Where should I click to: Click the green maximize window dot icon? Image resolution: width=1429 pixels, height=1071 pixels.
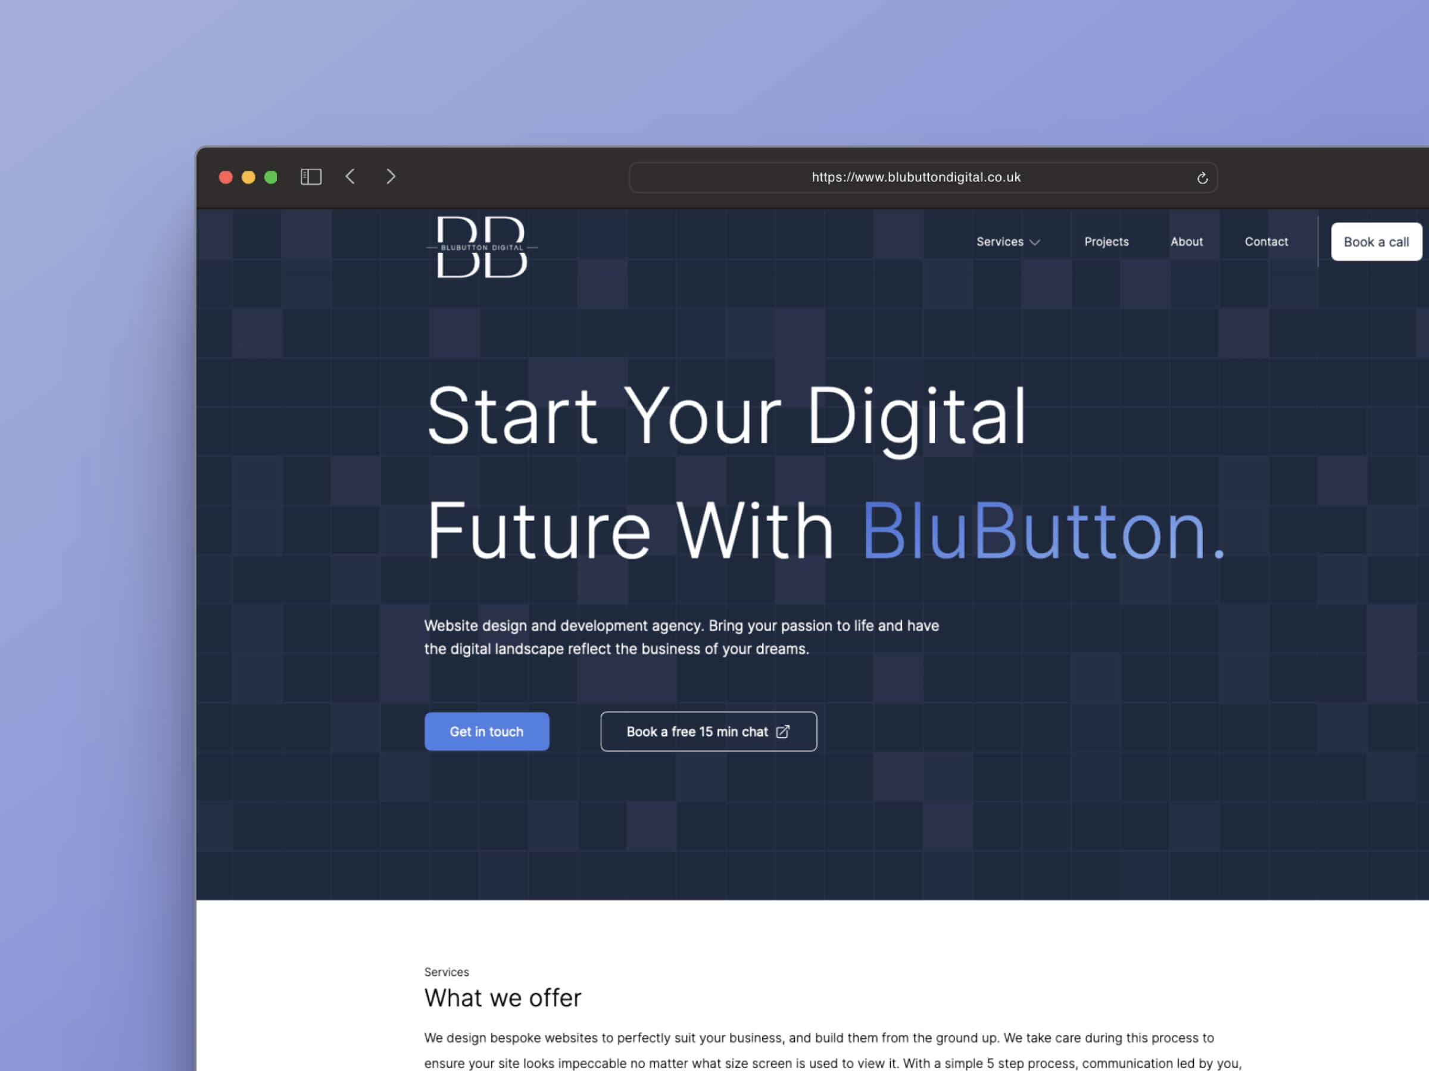tap(272, 177)
